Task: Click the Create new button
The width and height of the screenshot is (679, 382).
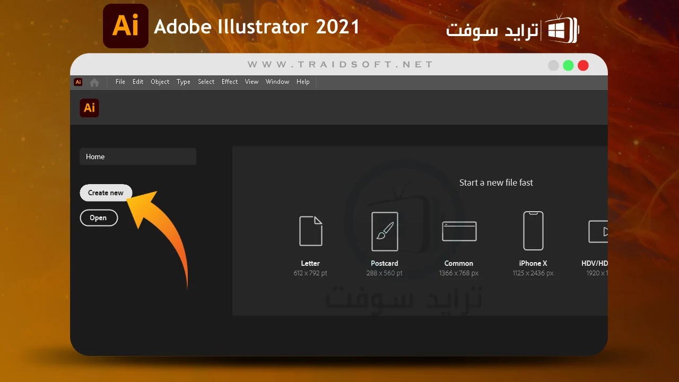Action: coord(106,193)
